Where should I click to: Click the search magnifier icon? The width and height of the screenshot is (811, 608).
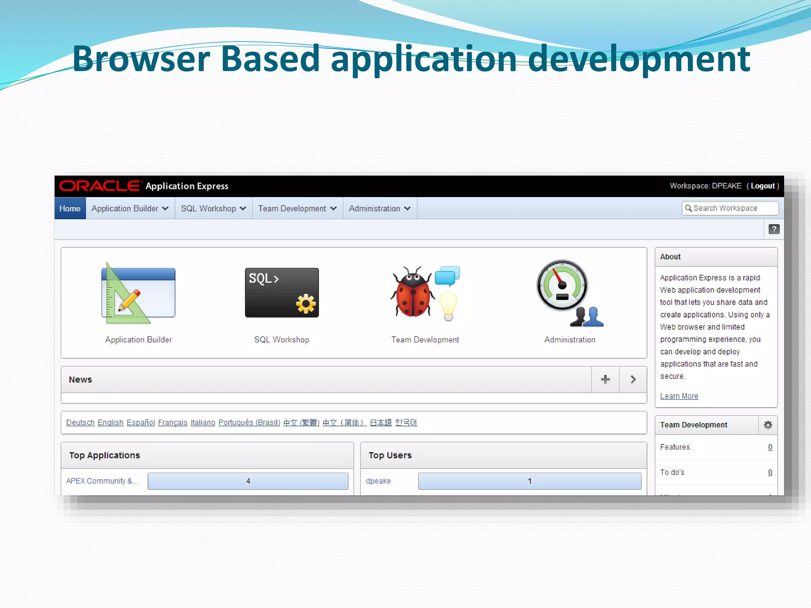pos(688,208)
